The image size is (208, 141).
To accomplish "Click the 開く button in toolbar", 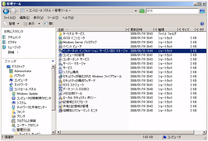I will [x=49, y=23].
